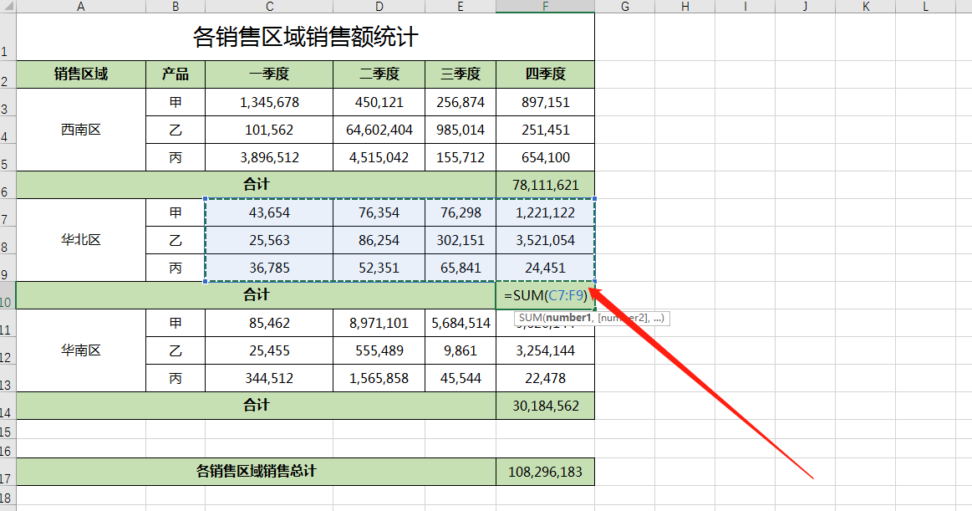
Task: Select the merged 华南区 cell
Action: tap(81, 350)
